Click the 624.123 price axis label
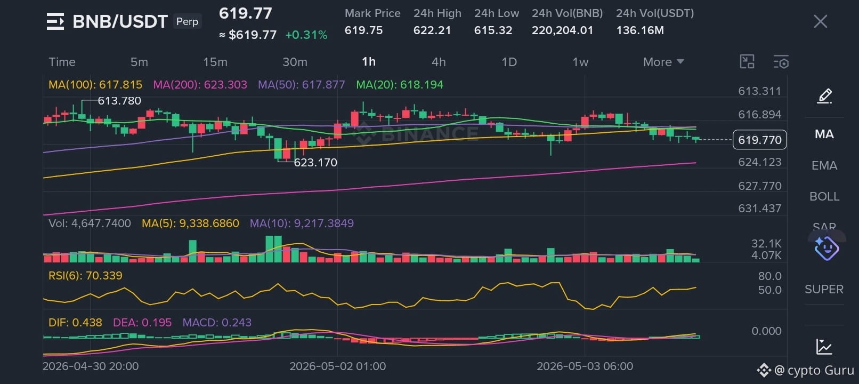 coord(760,162)
